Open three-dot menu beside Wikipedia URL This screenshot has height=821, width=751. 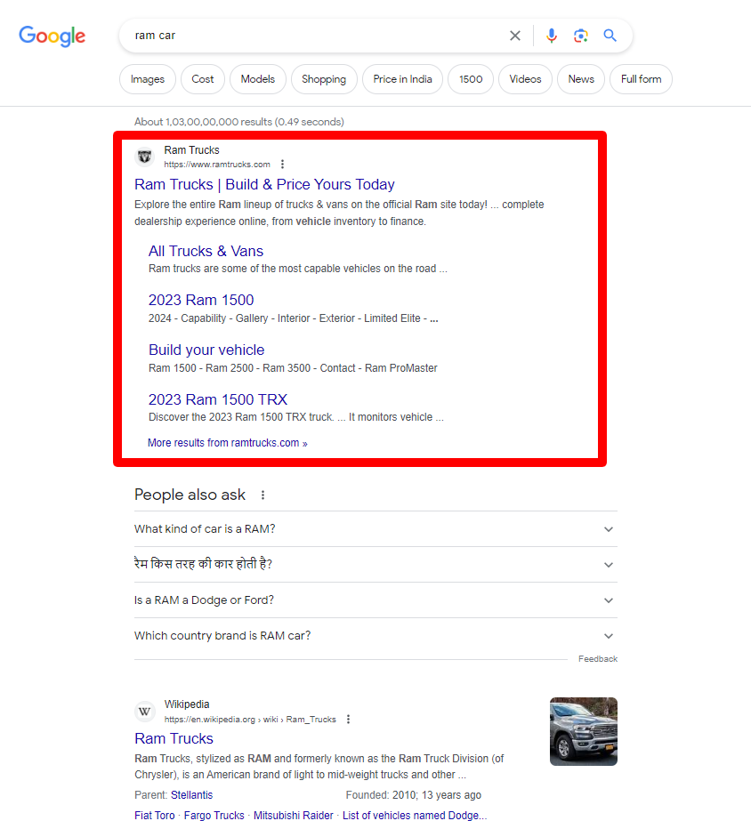pyautogui.click(x=349, y=720)
